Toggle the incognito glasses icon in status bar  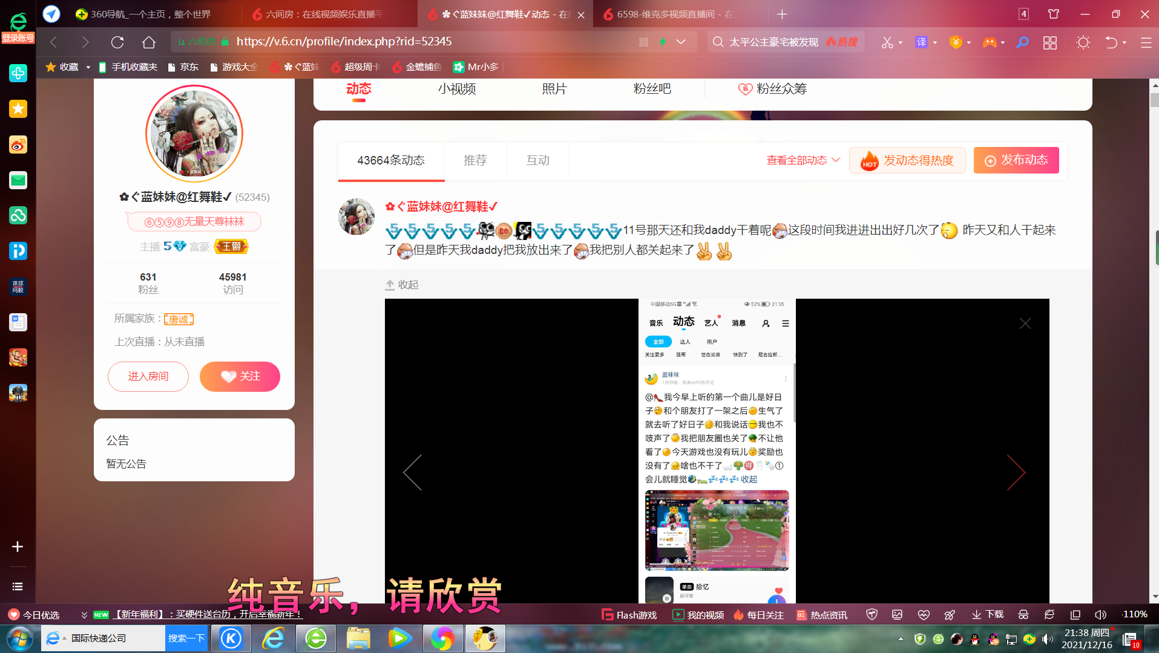click(x=1023, y=614)
